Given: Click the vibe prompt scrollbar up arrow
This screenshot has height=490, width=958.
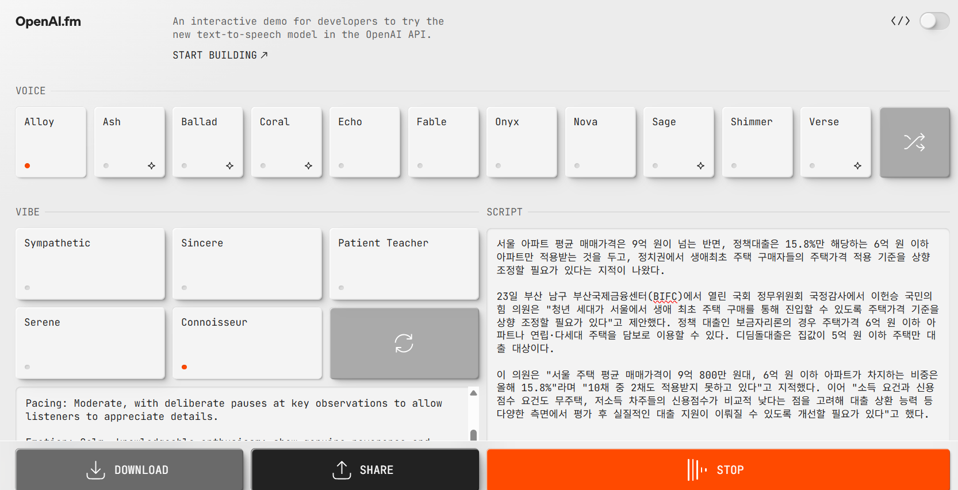Looking at the screenshot, I should click(473, 393).
